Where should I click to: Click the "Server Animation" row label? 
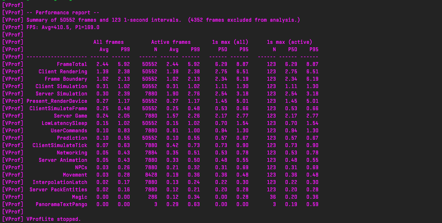63,160
